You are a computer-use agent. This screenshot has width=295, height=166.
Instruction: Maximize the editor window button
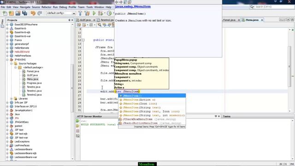pyautogui.click(x=292, y=19)
